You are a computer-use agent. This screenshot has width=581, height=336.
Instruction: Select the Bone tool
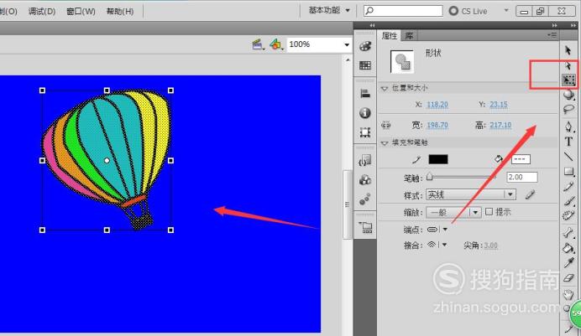click(568, 232)
